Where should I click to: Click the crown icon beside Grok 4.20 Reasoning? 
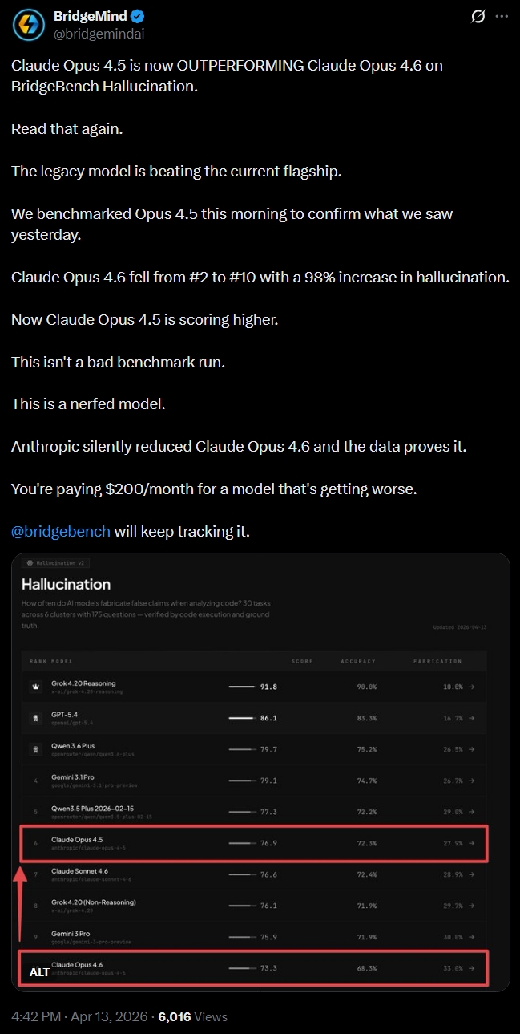[35, 687]
